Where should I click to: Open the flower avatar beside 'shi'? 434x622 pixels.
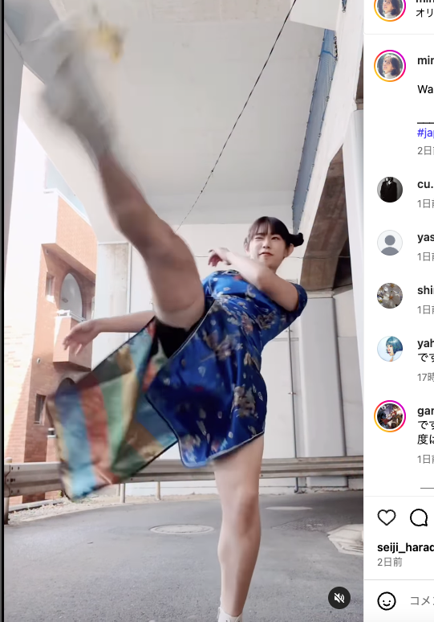(390, 296)
